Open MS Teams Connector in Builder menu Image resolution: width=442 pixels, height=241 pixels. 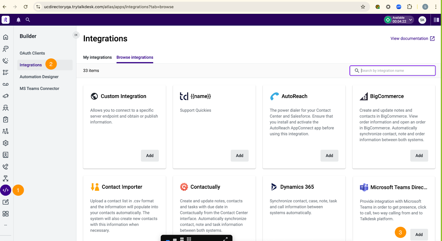click(x=40, y=89)
